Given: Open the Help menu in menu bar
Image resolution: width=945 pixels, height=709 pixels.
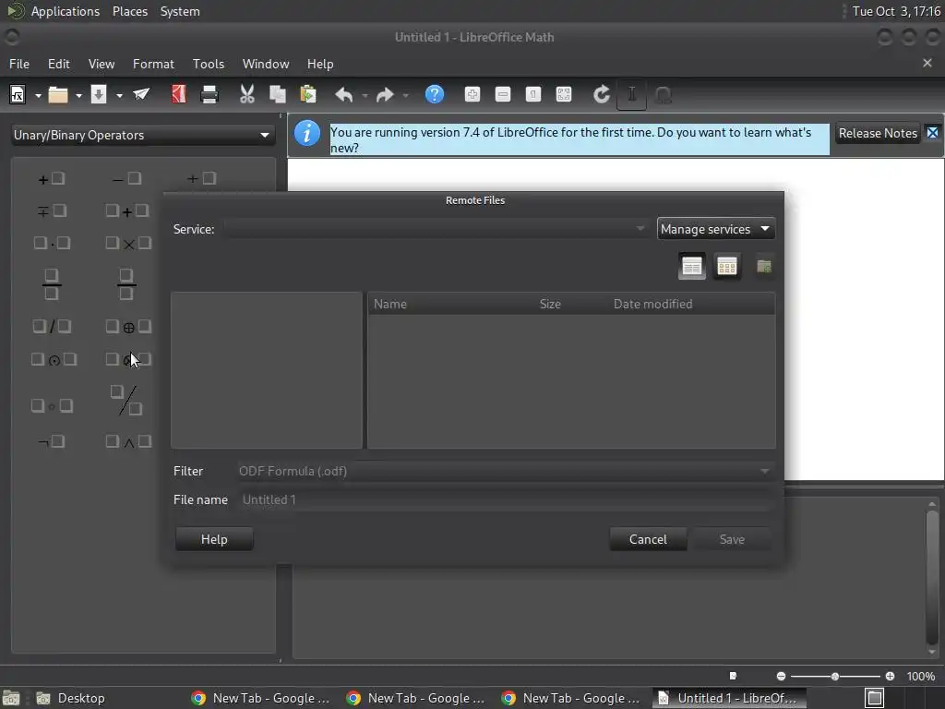Looking at the screenshot, I should click(x=320, y=64).
